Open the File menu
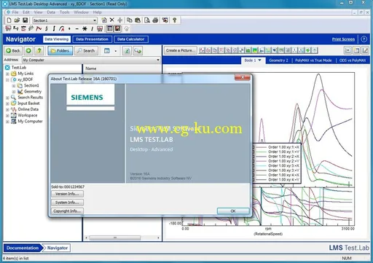Image resolution: width=373 pixels, height=263 pixels. [x=15, y=12]
